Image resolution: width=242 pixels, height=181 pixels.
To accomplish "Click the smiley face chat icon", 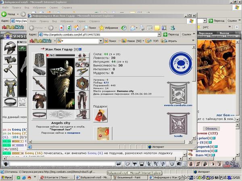I will 172,164.
